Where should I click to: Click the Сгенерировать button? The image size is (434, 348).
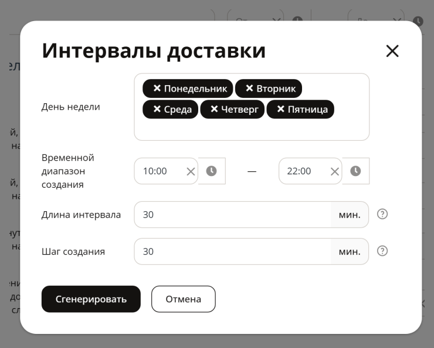coord(91,299)
